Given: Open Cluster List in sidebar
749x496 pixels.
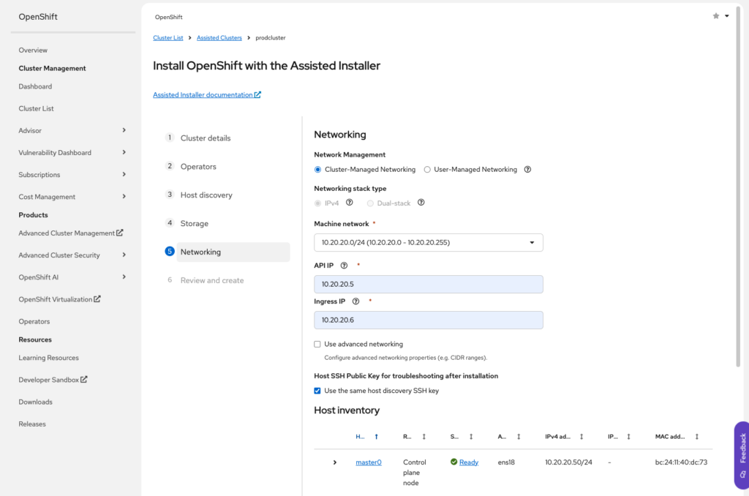Looking at the screenshot, I should (36, 108).
